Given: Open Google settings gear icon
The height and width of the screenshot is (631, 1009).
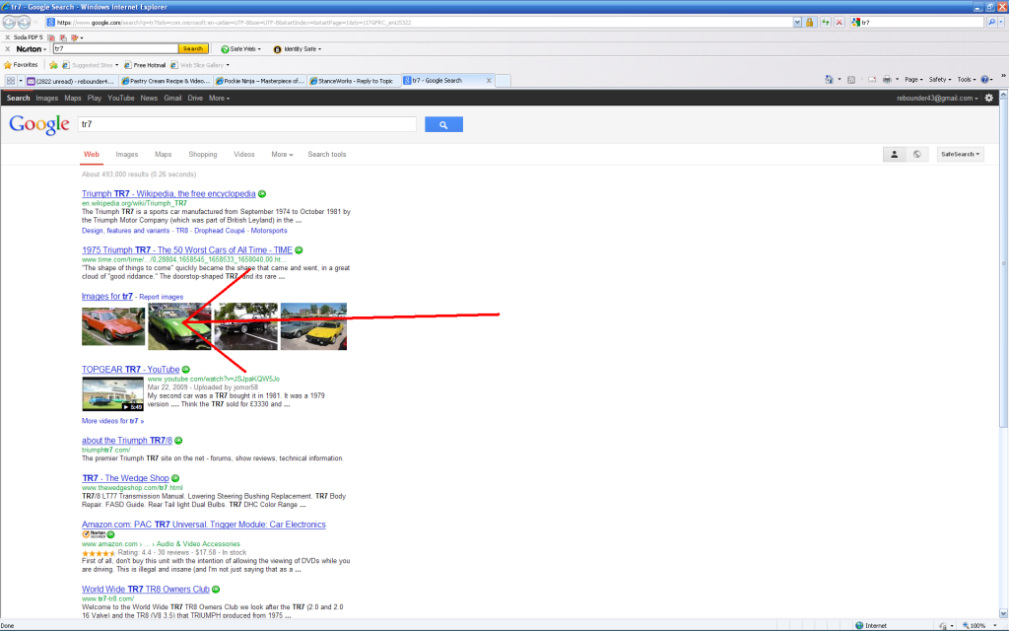Looking at the screenshot, I should click(x=989, y=98).
